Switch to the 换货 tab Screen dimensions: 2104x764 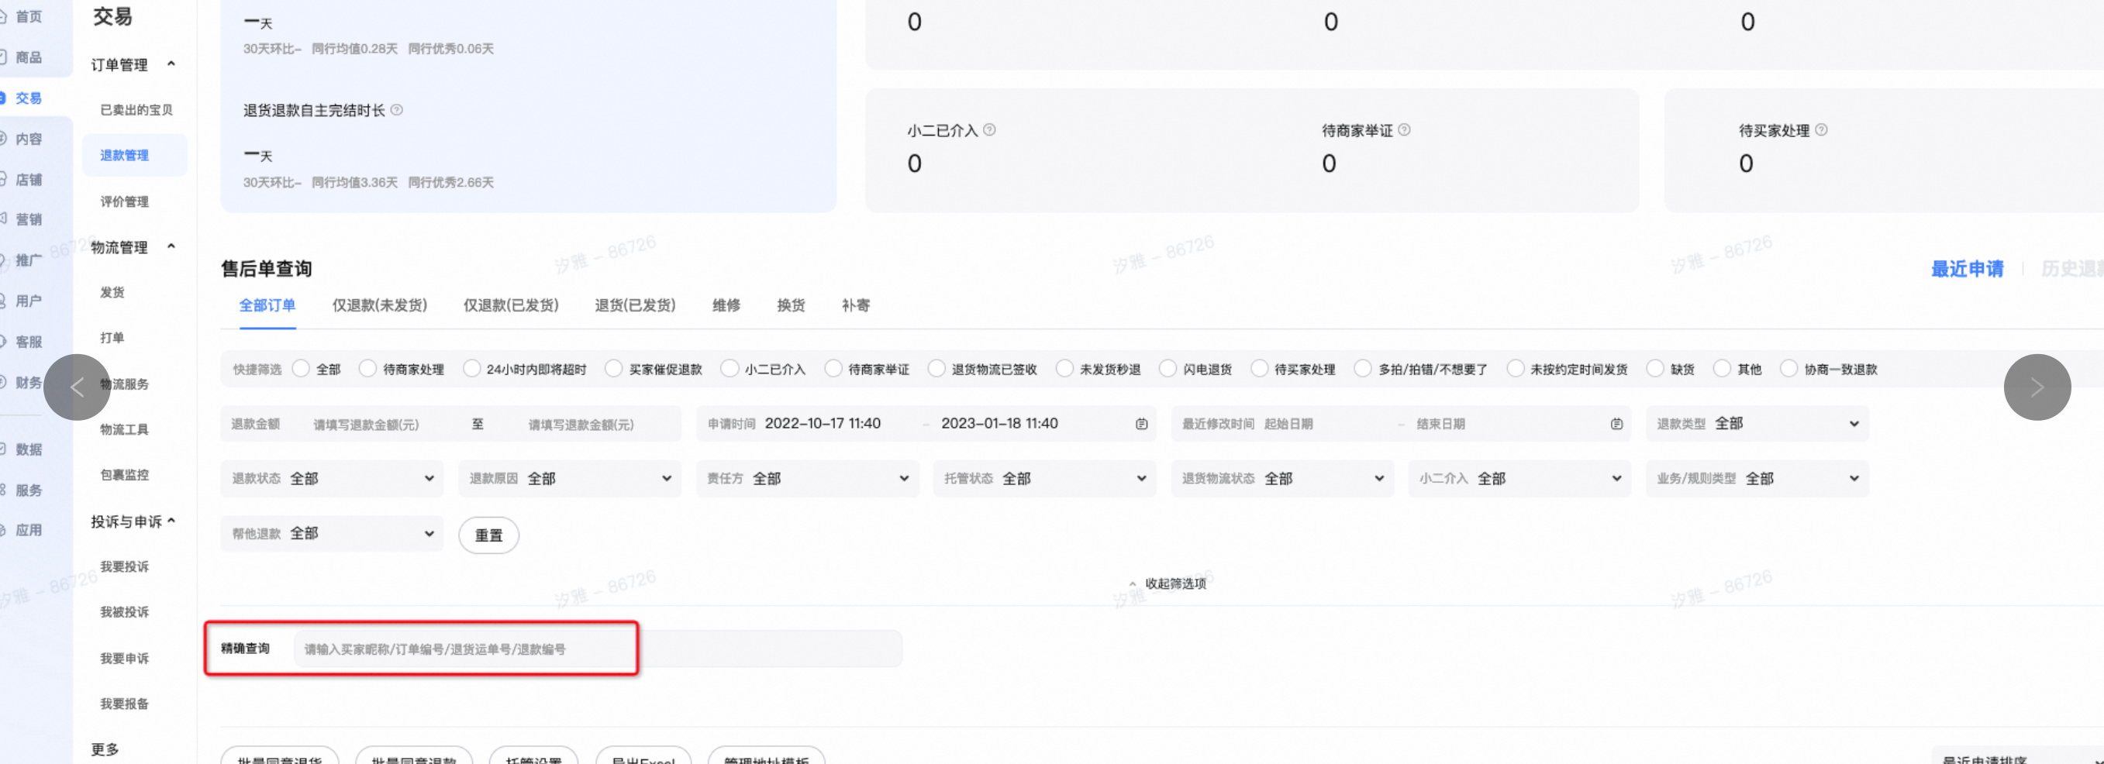(791, 305)
